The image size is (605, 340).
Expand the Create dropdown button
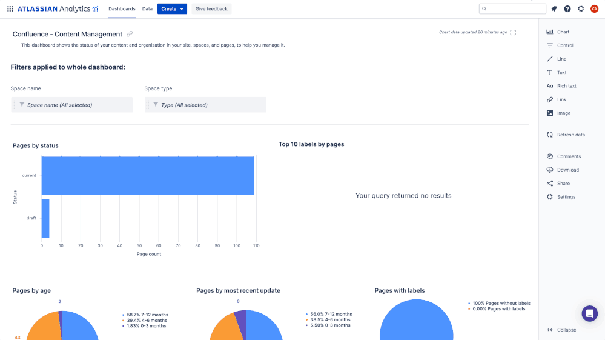click(172, 9)
